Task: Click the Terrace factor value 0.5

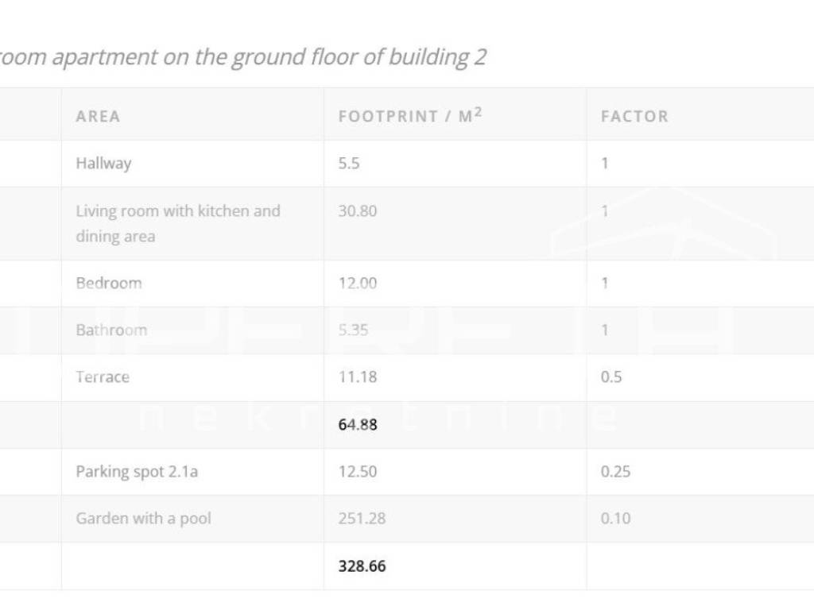Action: (611, 376)
